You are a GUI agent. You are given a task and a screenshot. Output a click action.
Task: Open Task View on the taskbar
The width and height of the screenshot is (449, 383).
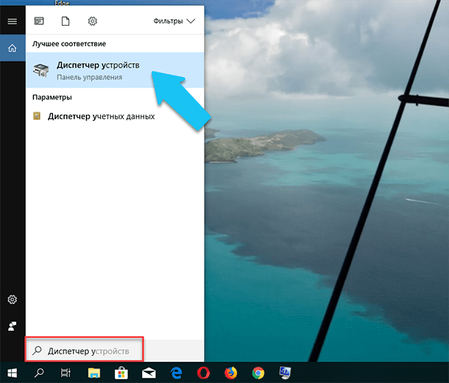[66, 373]
